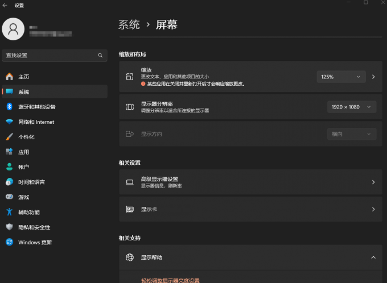Select 蓝牙和其他设备 in the sidebar
This screenshot has height=283, width=387.
[55, 106]
